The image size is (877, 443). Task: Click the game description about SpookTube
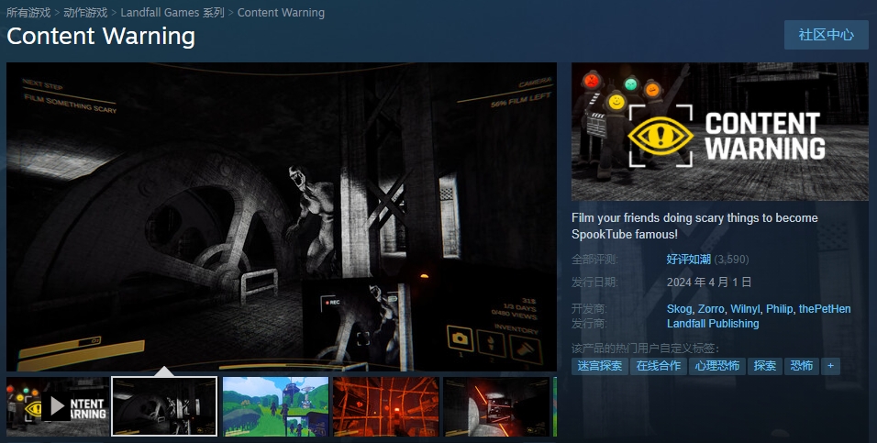(x=694, y=226)
